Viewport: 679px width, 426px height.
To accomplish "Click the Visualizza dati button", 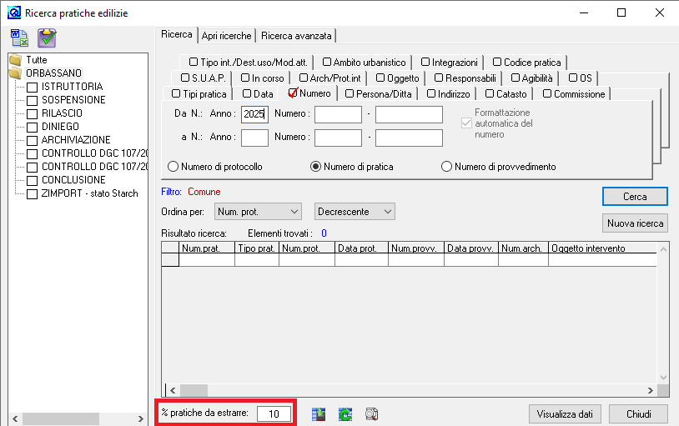I will click(565, 414).
